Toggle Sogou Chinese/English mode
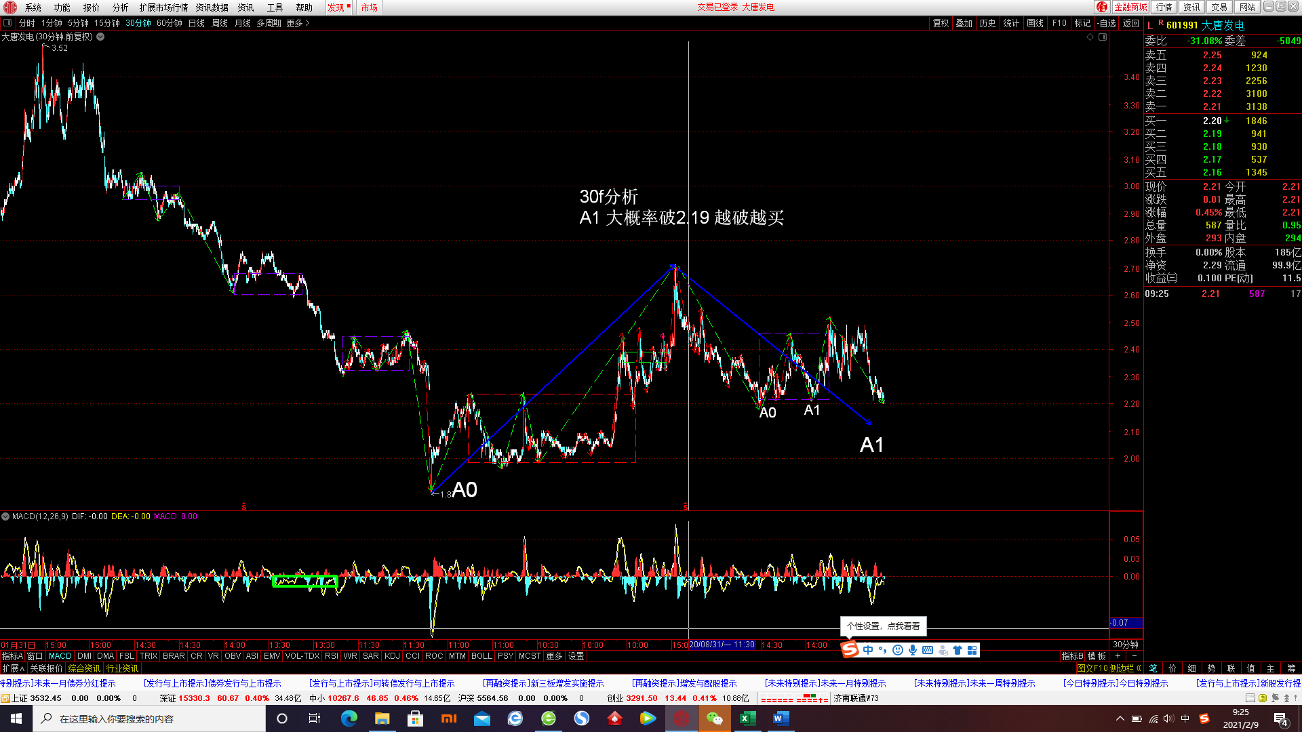1302x732 pixels. (868, 650)
